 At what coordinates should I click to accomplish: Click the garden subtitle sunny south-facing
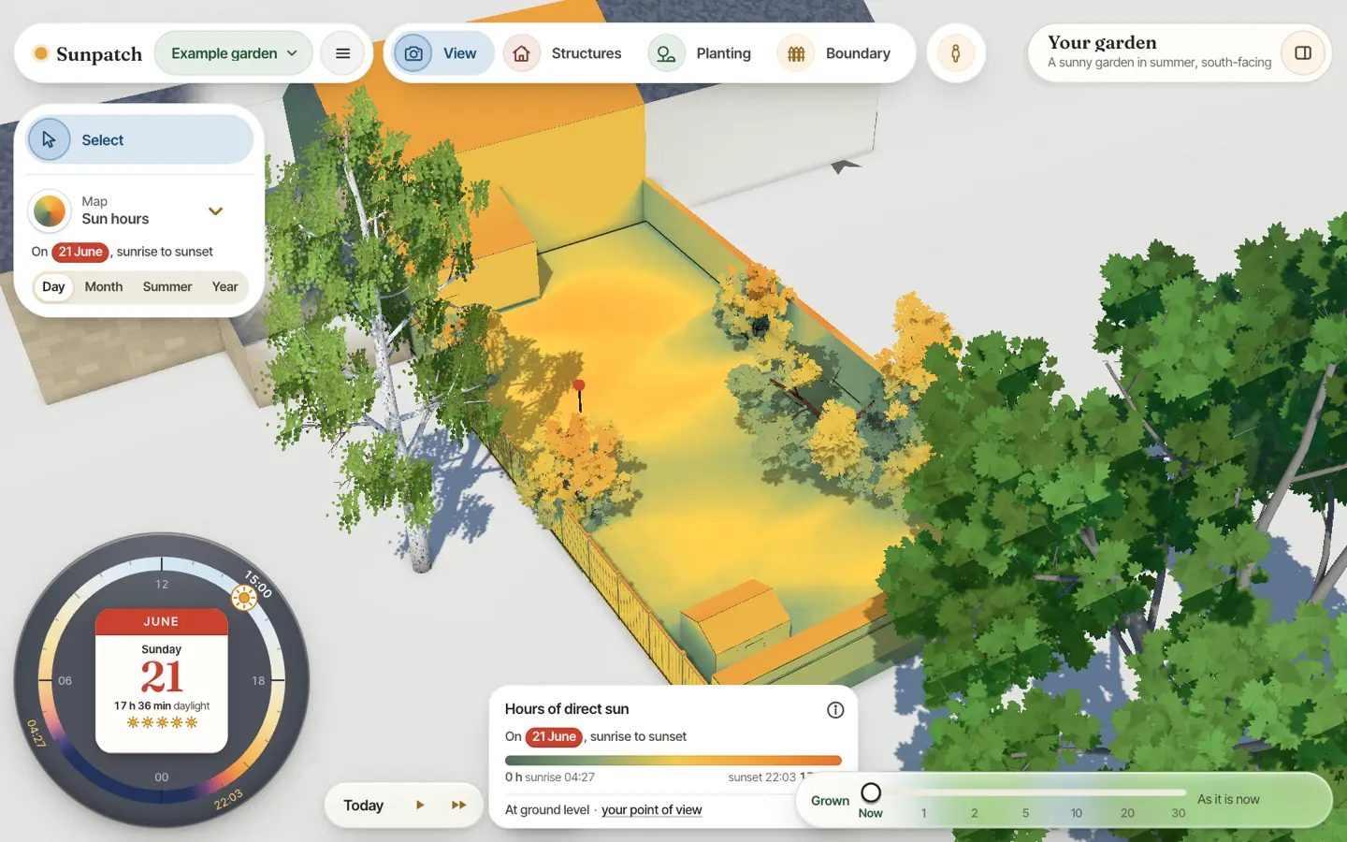[1159, 63]
